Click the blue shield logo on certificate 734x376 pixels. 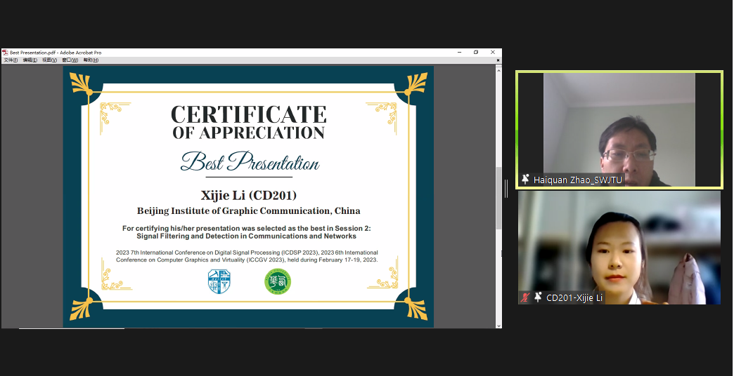coord(219,282)
